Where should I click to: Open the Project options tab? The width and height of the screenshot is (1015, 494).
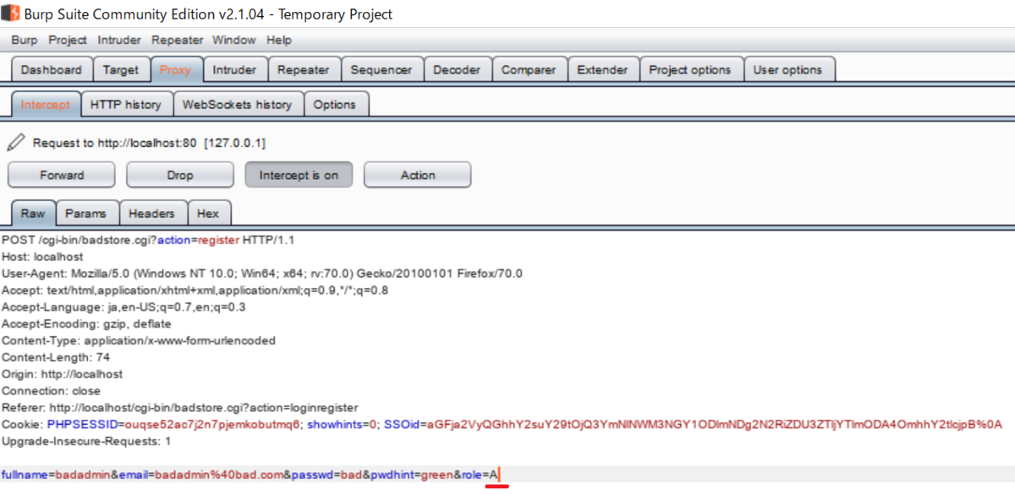click(690, 70)
